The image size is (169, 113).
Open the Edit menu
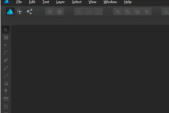32,2
